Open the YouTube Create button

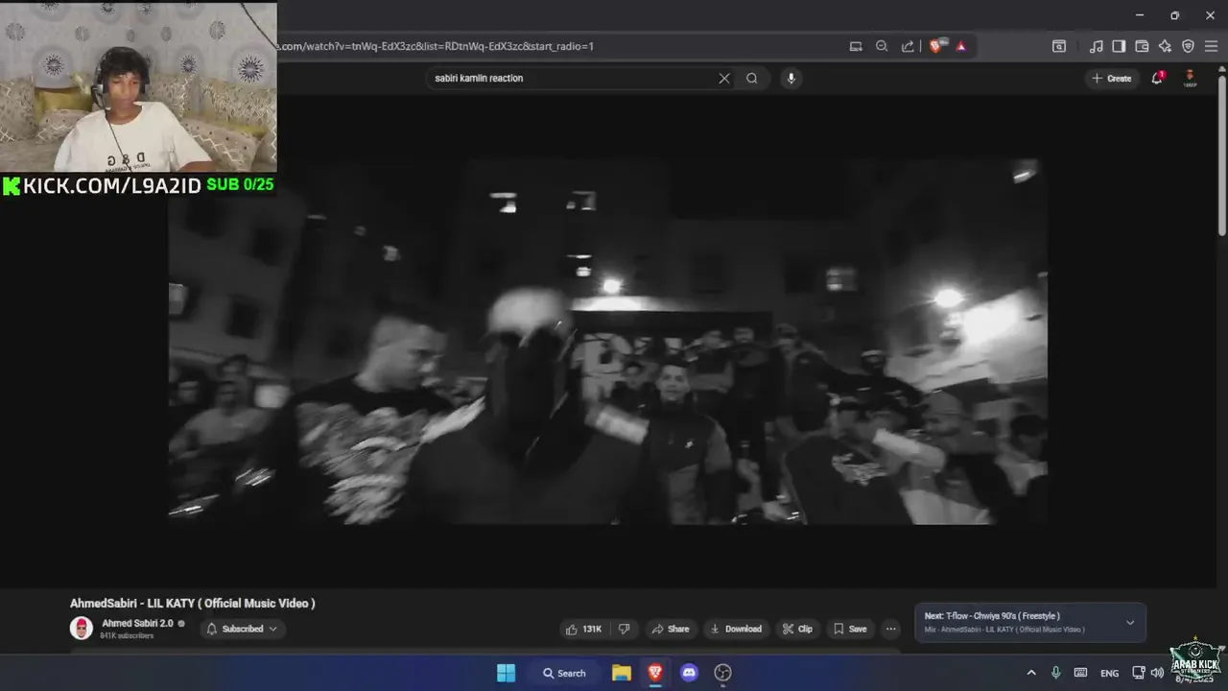(x=1112, y=79)
